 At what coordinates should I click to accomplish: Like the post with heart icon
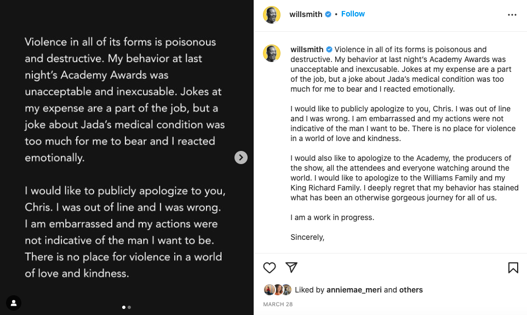270,268
